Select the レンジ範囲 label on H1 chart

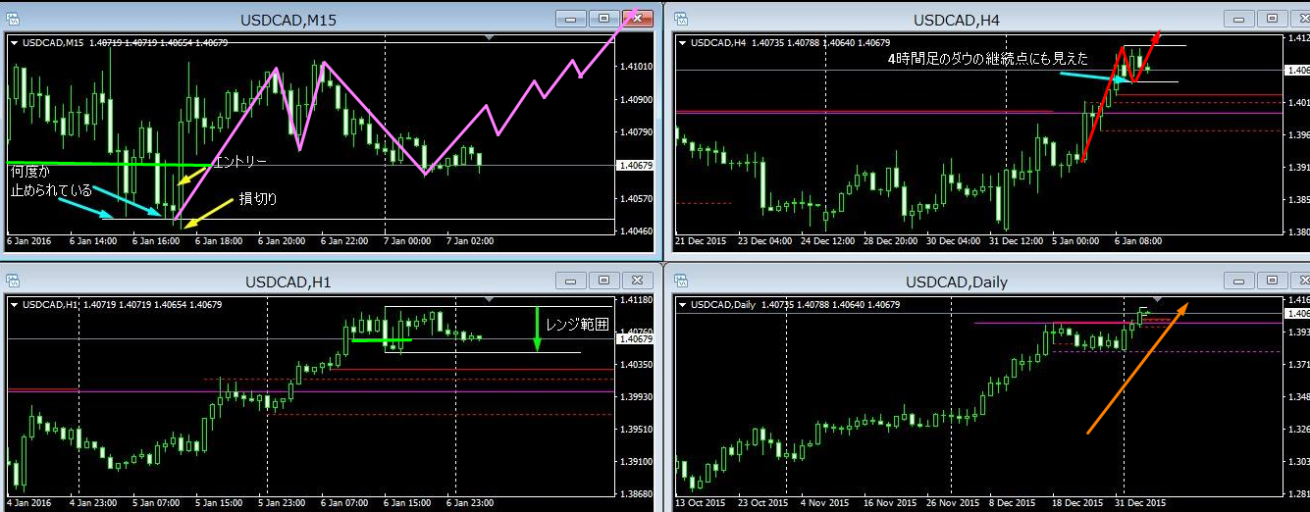[578, 325]
